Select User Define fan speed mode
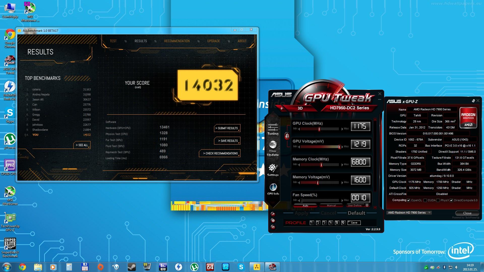Image resolution: width=484 pixels, height=272 pixels. pos(355,206)
